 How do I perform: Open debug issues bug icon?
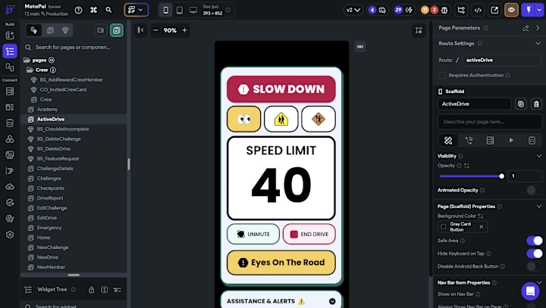[444, 10]
